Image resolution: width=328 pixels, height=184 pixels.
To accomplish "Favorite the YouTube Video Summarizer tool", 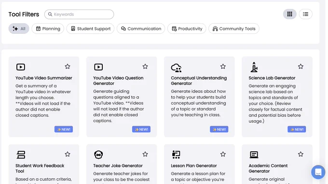I will click(x=68, y=67).
